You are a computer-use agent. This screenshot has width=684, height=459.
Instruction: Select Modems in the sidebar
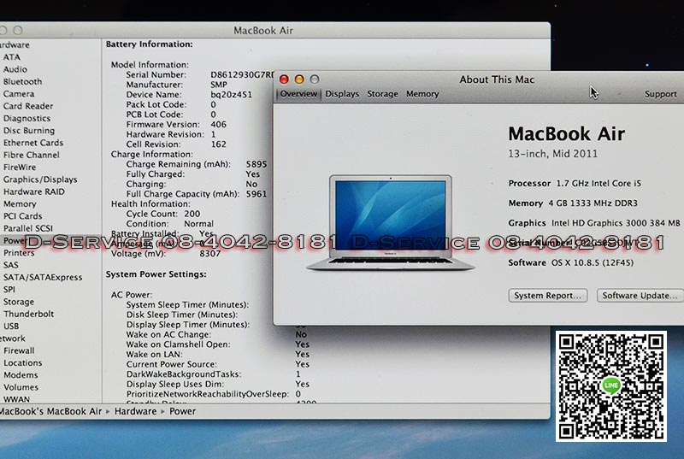[21, 374]
